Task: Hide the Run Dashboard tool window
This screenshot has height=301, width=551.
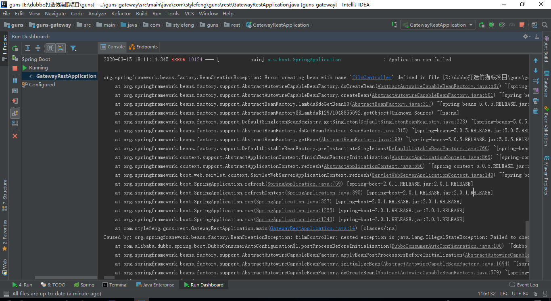Action: [x=536, y=36]
